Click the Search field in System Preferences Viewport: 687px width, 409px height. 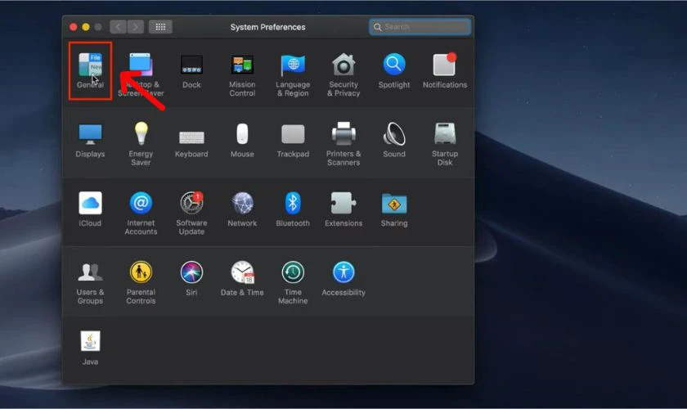420,27
